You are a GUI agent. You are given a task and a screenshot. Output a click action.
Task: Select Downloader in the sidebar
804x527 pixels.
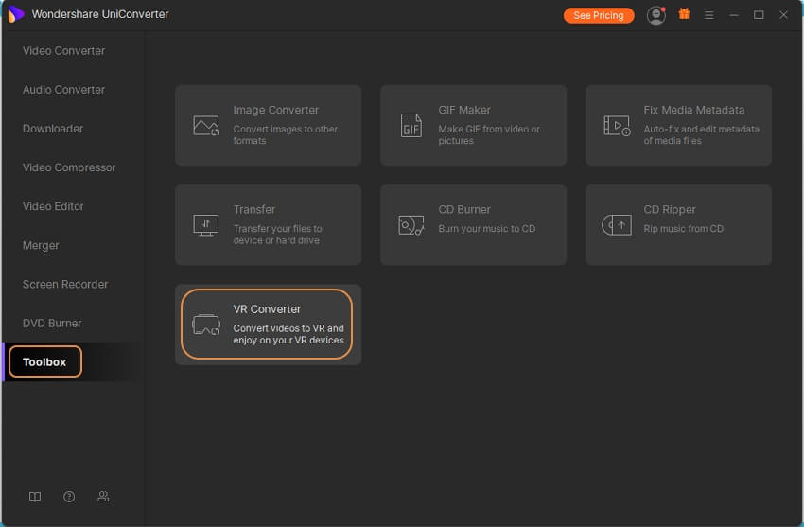[53, 129]
